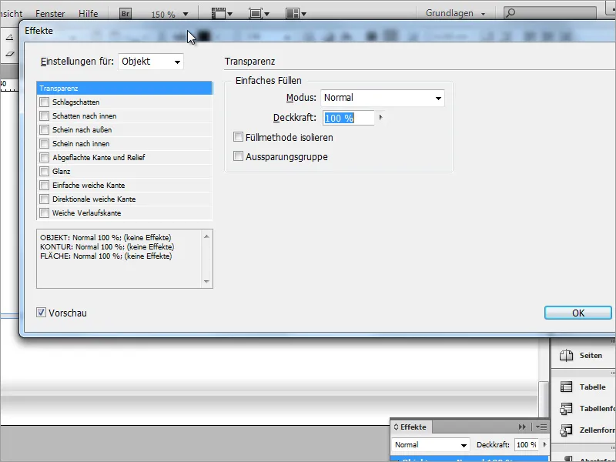Open Deckkraft slider arrow in dialog
This screenshot has height=462, width=616.
click(x=380, y=118)
